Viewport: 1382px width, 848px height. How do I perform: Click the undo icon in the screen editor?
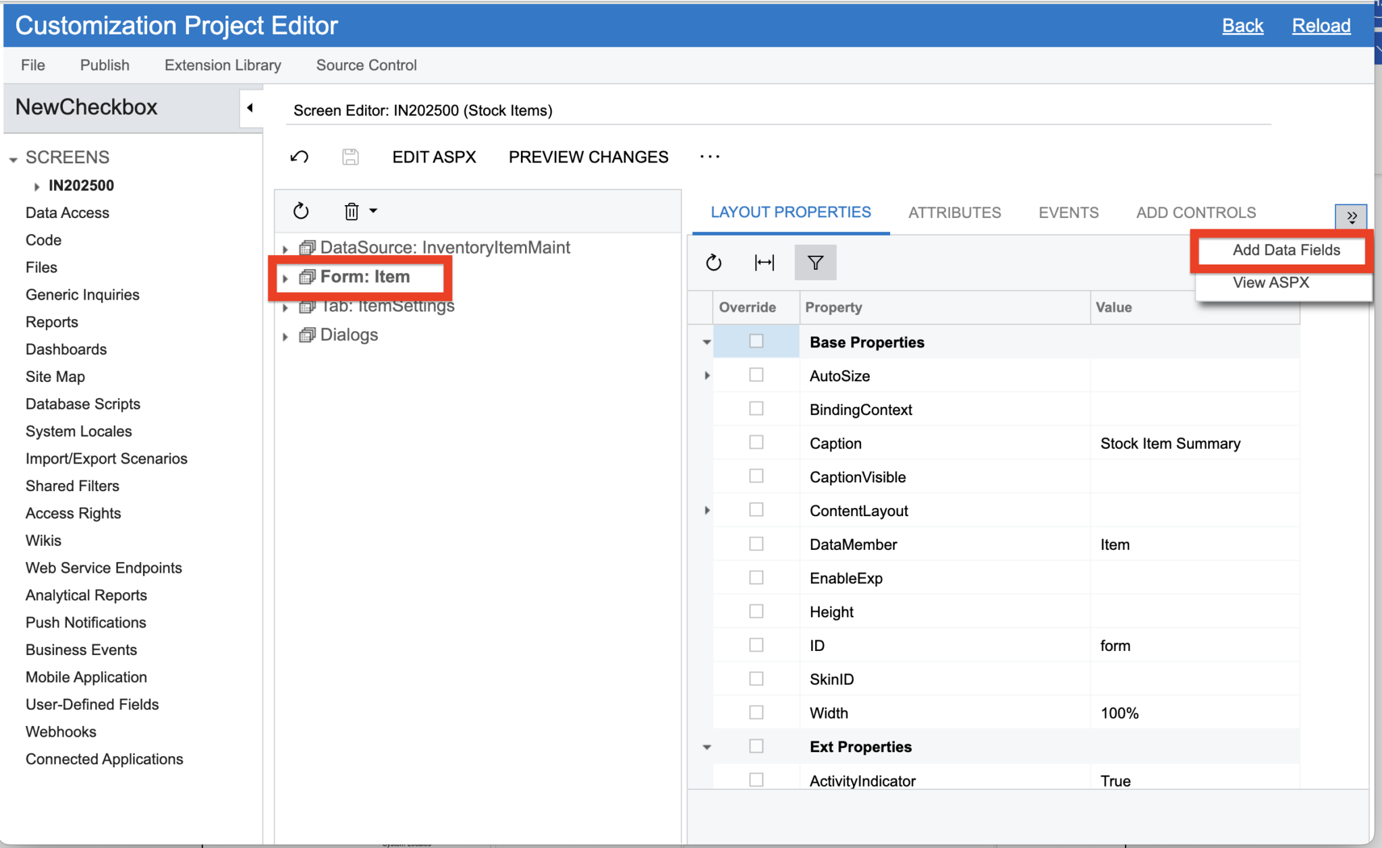click(300, 157)
